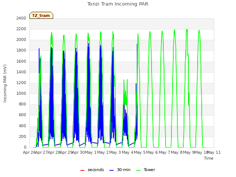Click the 200 y-axis tick value
Image resolution: width=236 pixels, height=177 pixels.
[x=22, y=137]
